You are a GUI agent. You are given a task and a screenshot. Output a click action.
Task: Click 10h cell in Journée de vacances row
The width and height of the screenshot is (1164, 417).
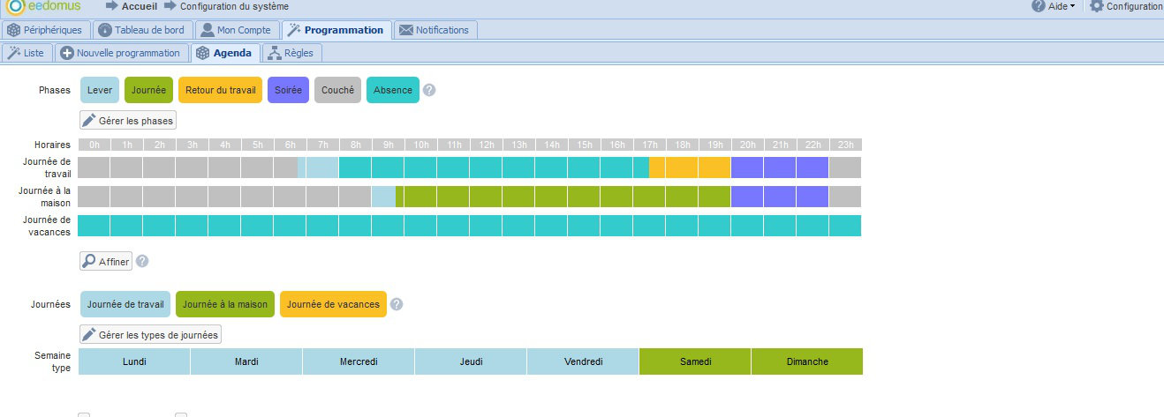tap(420, 226)
